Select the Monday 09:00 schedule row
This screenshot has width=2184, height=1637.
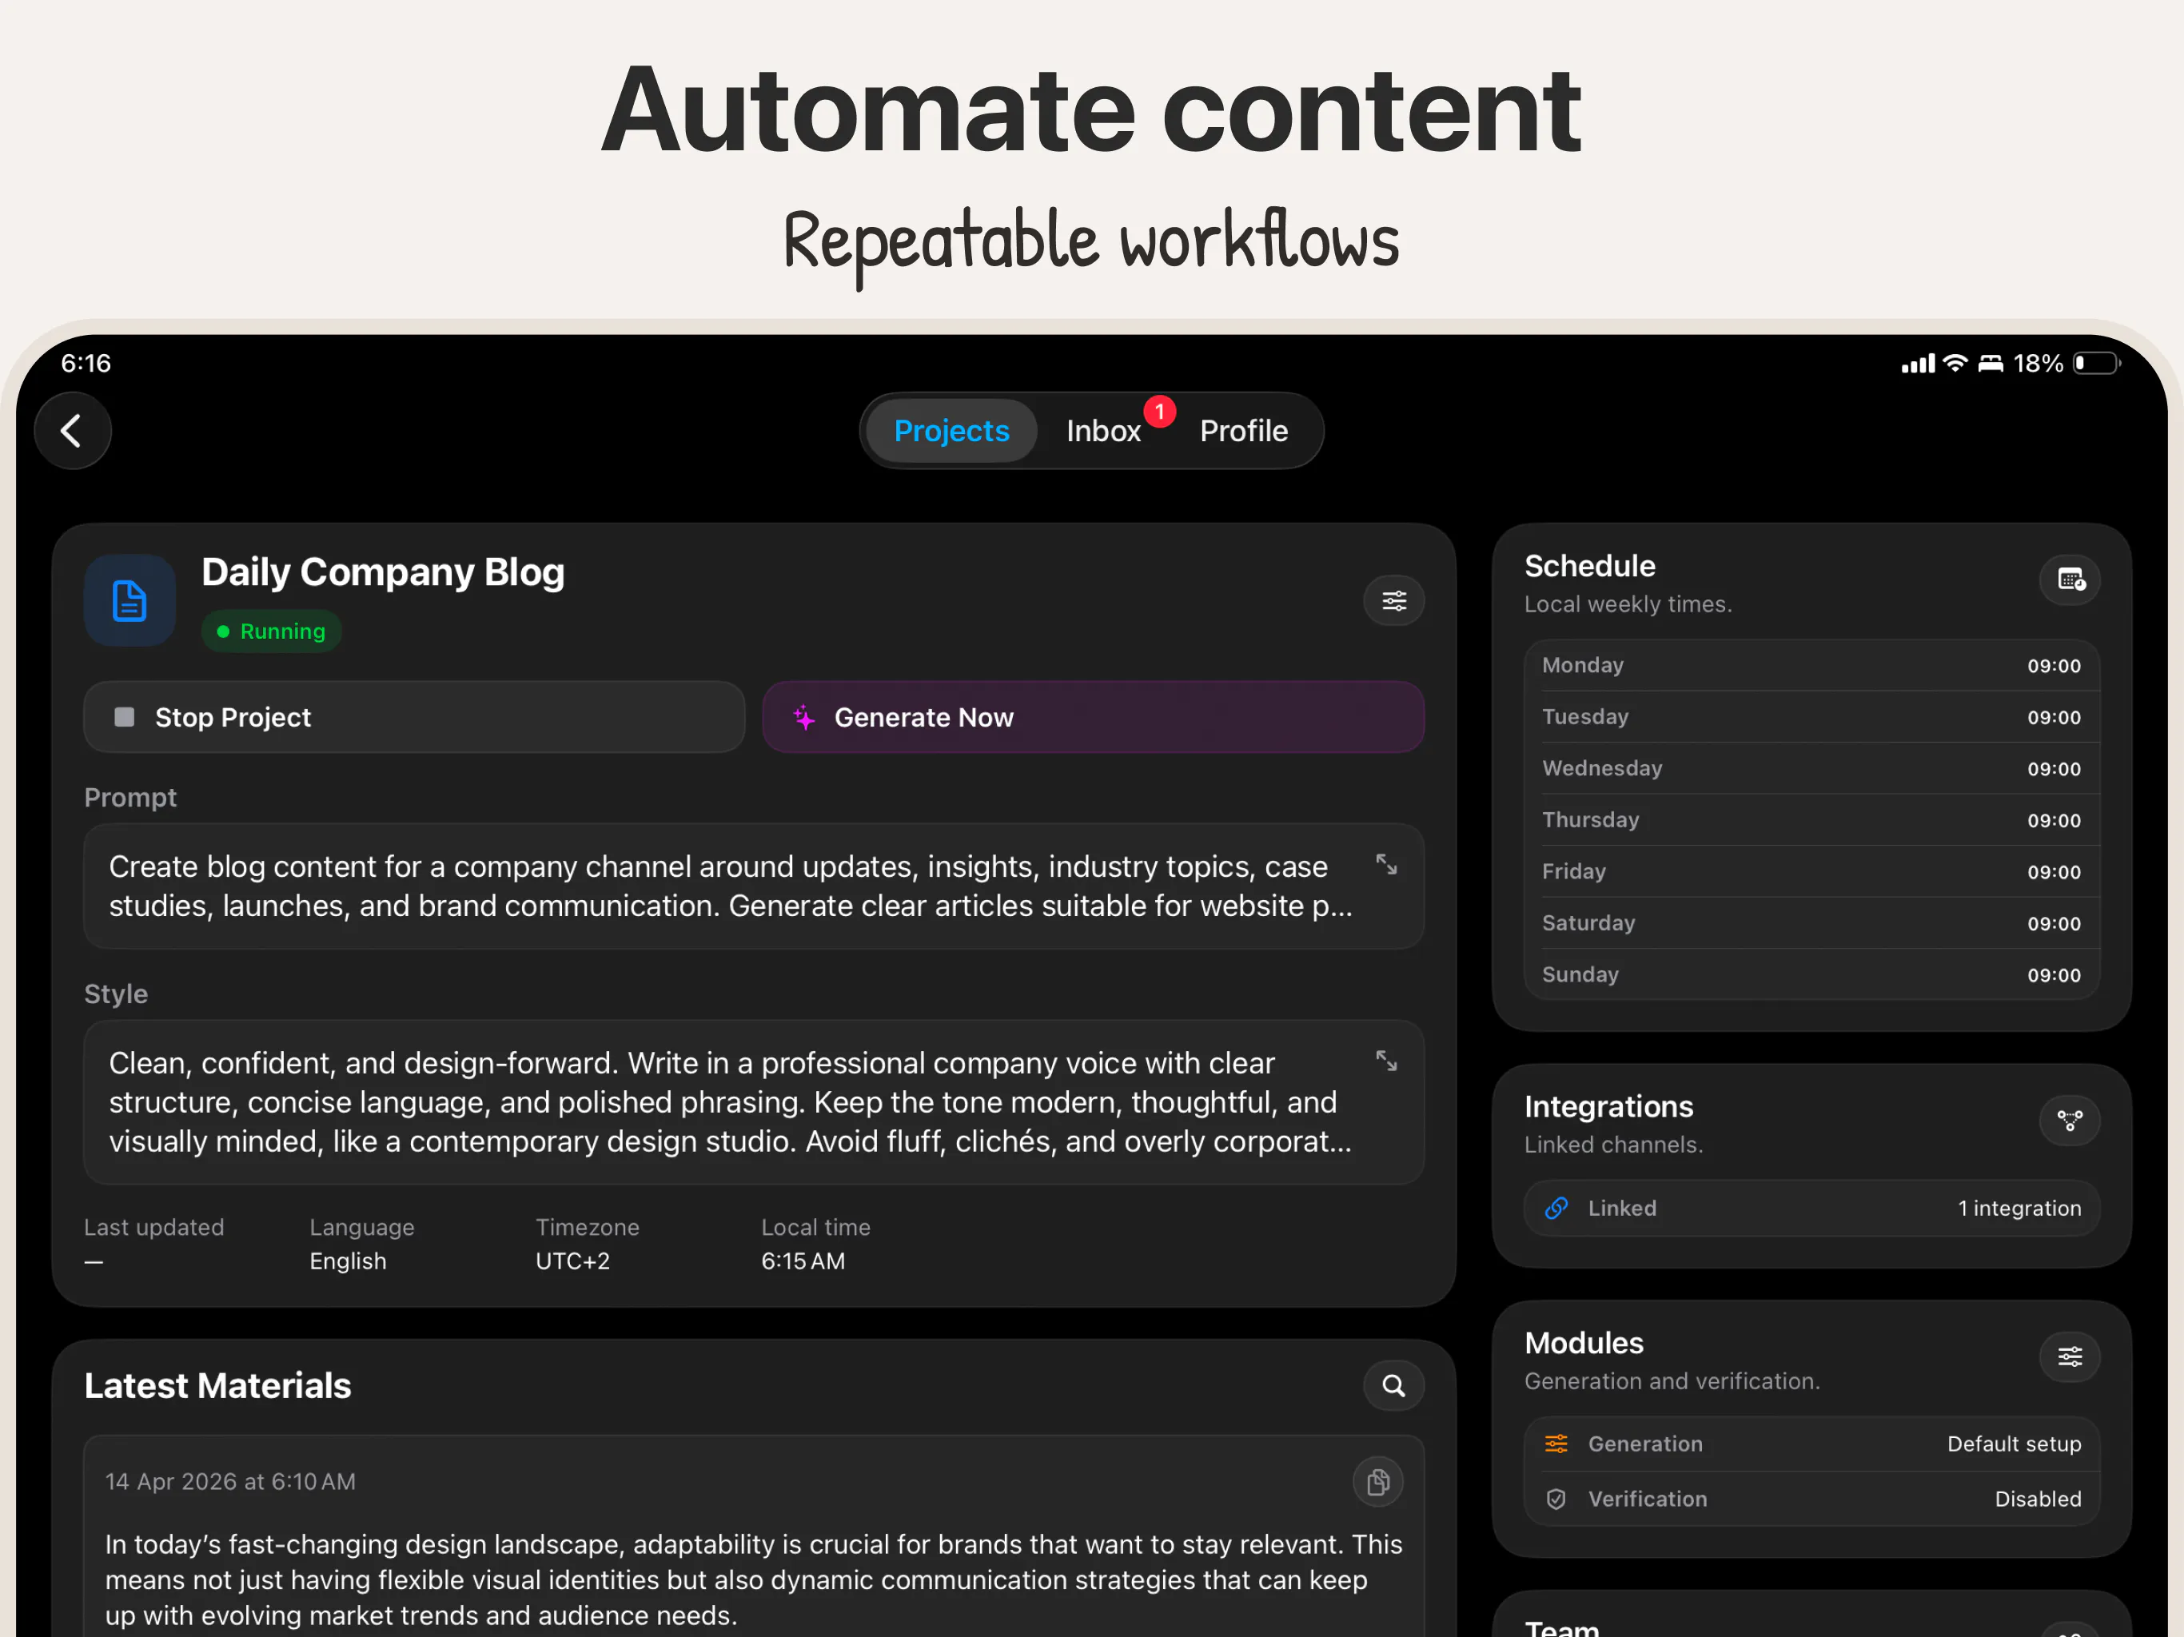click(1811, 666)
